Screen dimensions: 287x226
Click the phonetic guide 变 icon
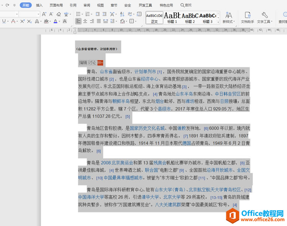66,14
